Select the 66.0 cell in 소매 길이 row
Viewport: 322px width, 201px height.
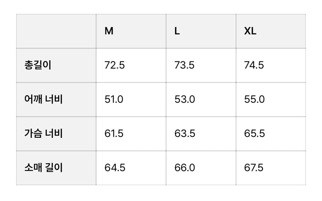click(185, 167)
